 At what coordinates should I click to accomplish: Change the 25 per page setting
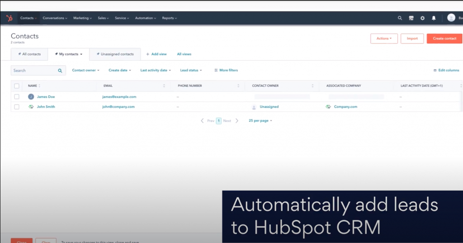[x=260, y=121]
